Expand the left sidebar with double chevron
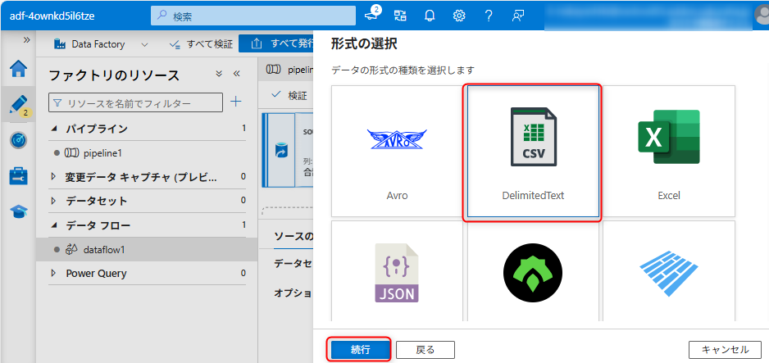The height and width of the screenshot is (363, 769). (27, 39)
